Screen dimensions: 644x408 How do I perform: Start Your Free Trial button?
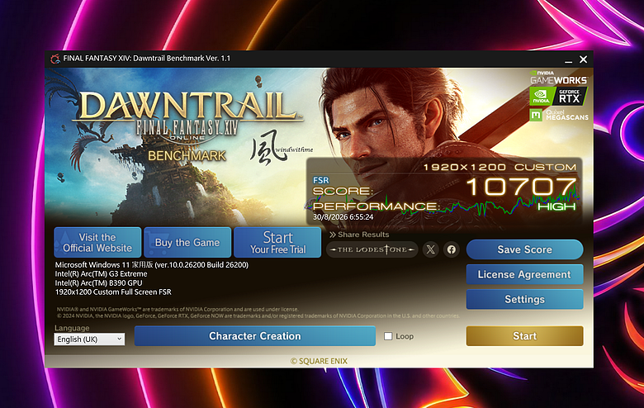[x=277, y=243]
